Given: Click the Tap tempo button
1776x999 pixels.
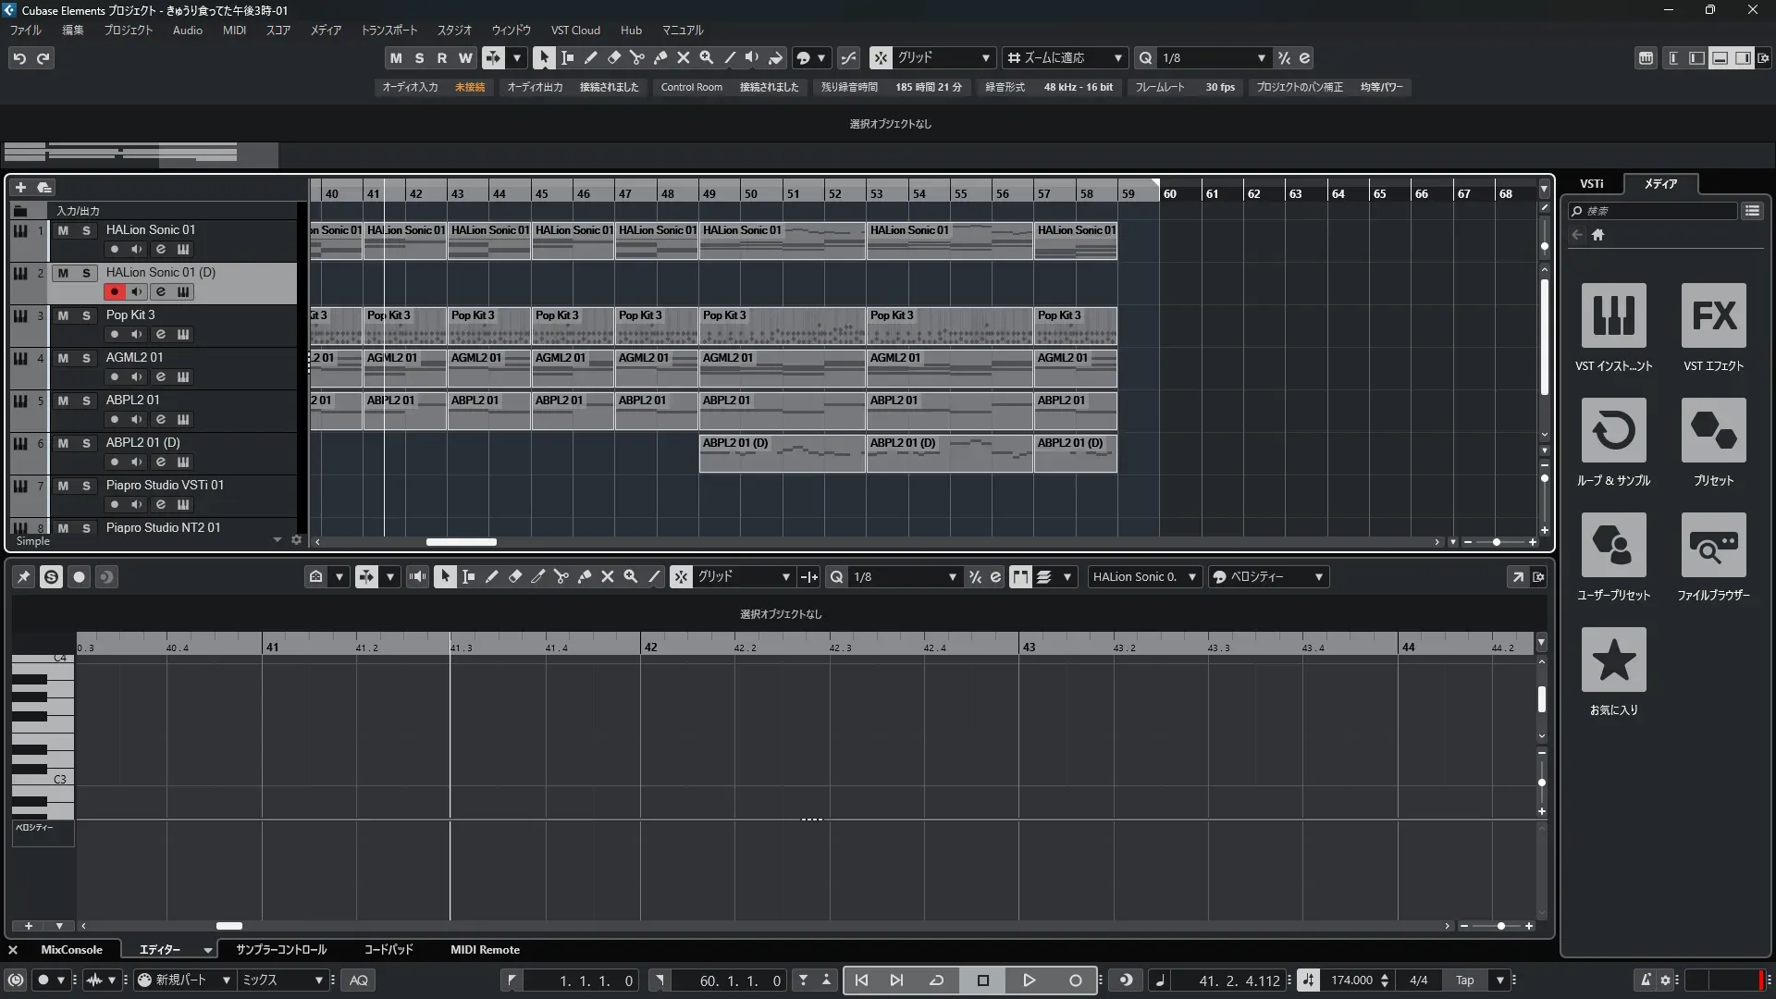Looking at the screenshot, I should 1464,980.
